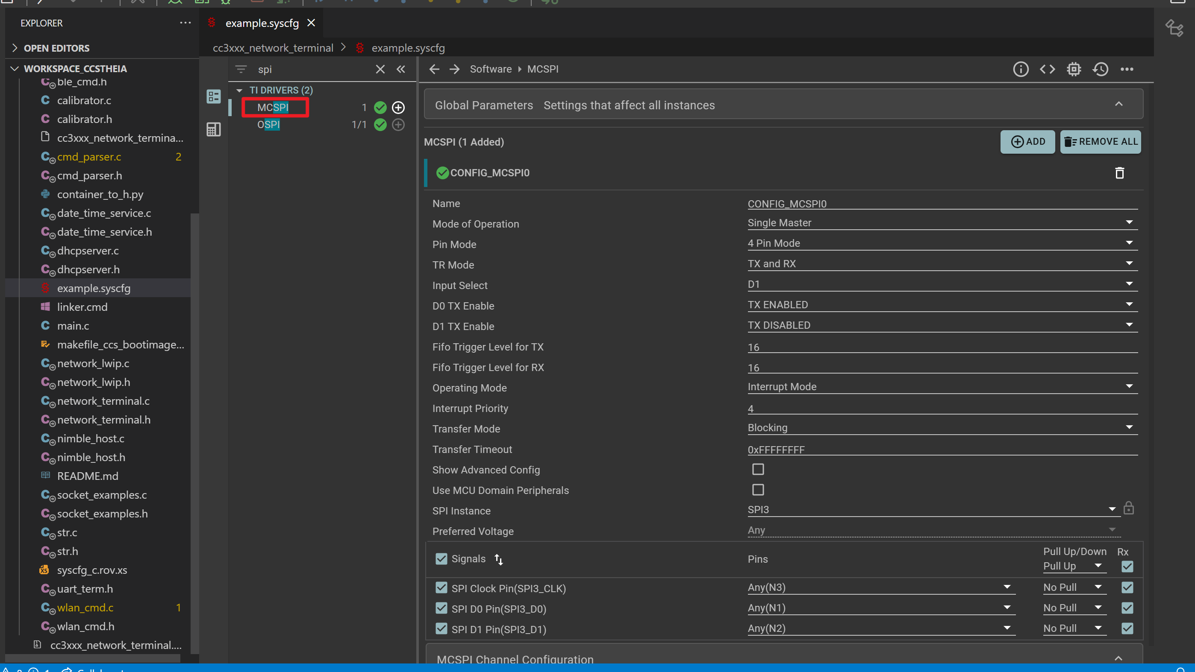
Task: Toggle Rx checkbox for the SPI D1 Pin row
Action: coord(1127,628)
